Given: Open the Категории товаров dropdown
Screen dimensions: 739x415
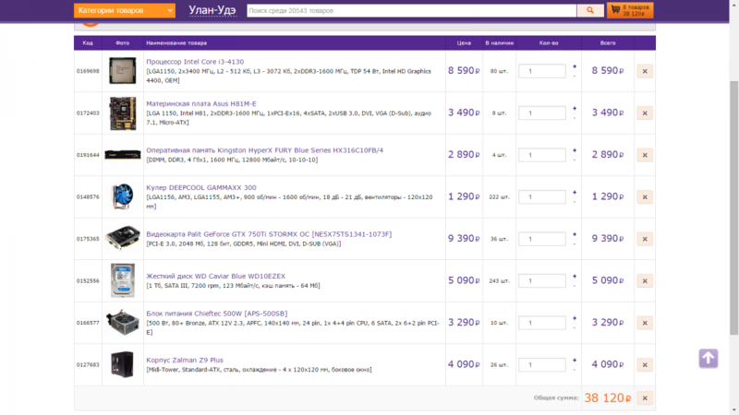Looking at the screenshot, I should [x=124, y=10].
